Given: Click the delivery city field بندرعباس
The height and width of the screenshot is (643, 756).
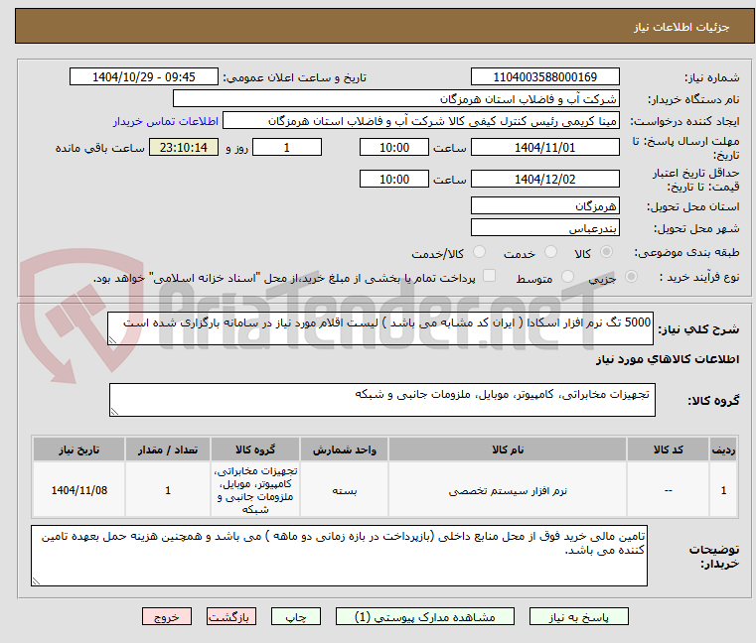Looking at the screenshot, I should tap(544, 228).
